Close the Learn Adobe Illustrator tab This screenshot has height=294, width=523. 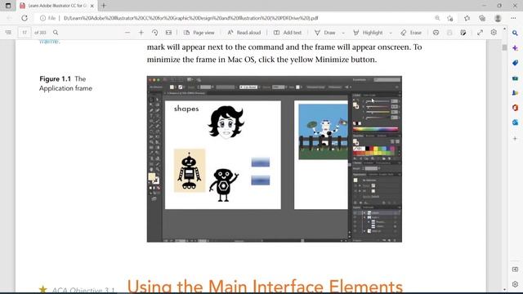[x=92, y=6]
